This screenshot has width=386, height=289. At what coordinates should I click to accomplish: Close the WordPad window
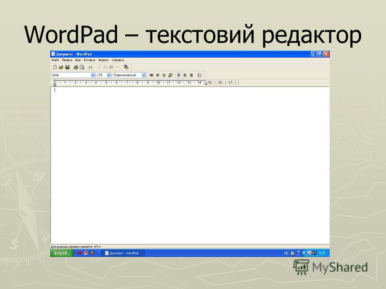326,54
